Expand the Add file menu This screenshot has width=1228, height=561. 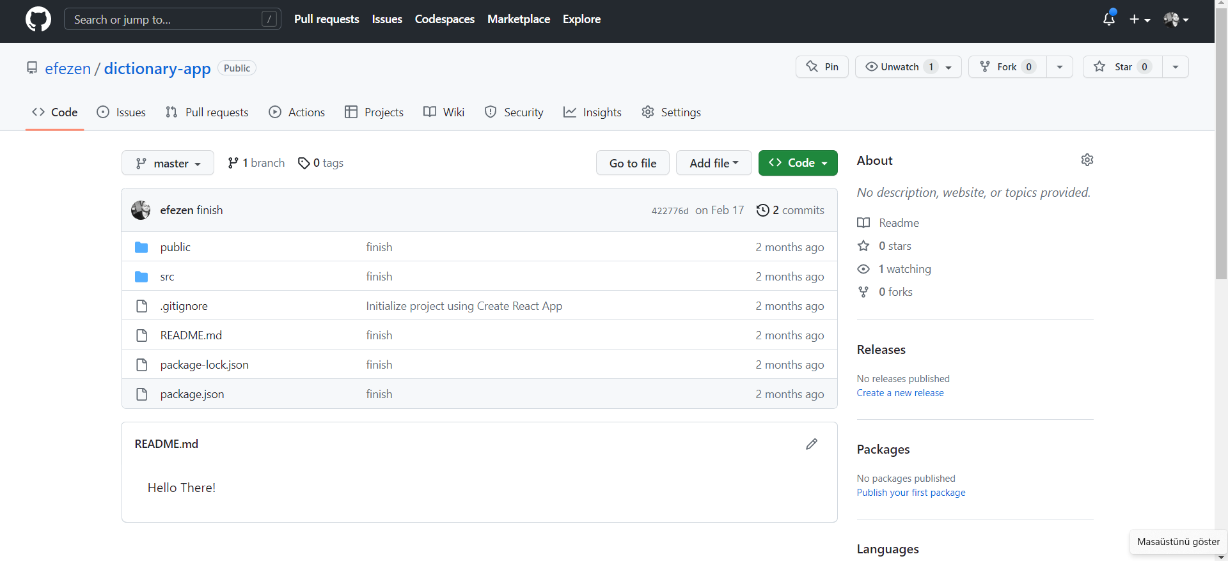pos(714,163)
